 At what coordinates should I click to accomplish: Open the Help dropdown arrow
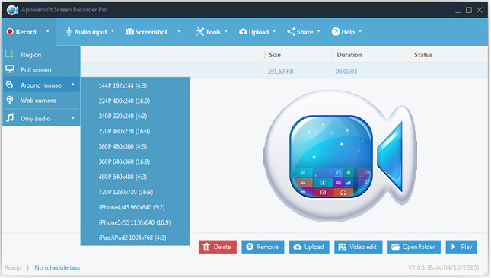coord(360,31)
